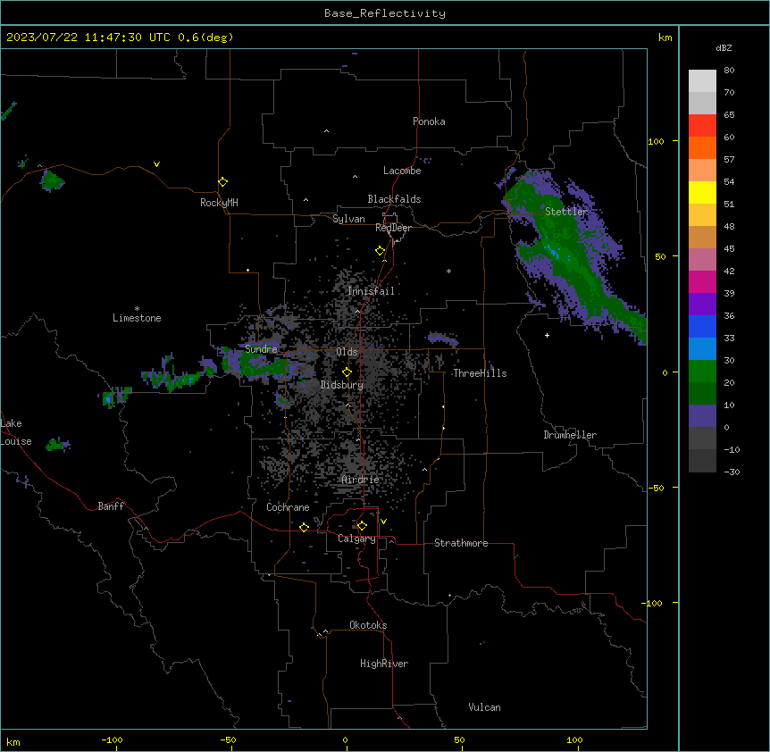This screenshot has height=752, width=770.
Task: Click the yellow diamond between Olds and Didsbury
Action: [x=347, y=372]
